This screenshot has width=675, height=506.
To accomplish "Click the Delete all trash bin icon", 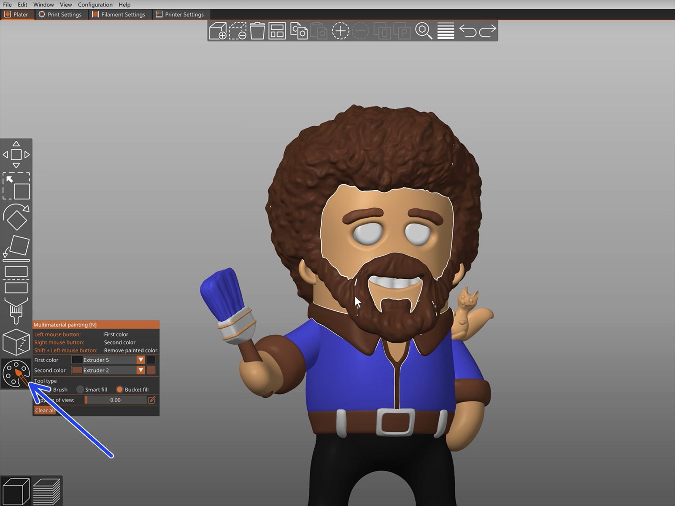I will (257, 31).
